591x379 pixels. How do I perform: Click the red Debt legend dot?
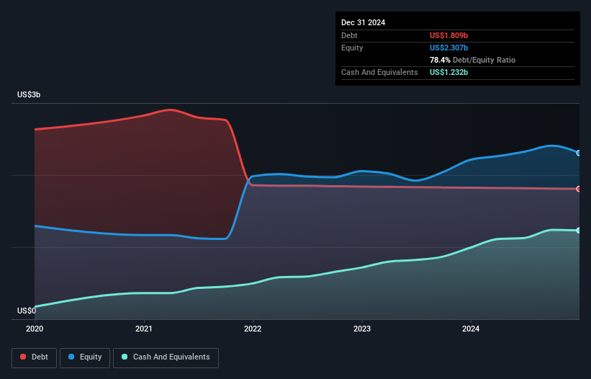coord(23,357)
